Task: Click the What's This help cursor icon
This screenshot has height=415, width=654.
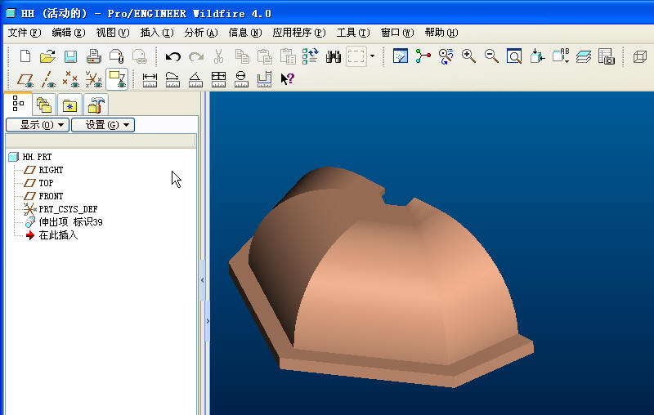Action: [x=288, y=78]
